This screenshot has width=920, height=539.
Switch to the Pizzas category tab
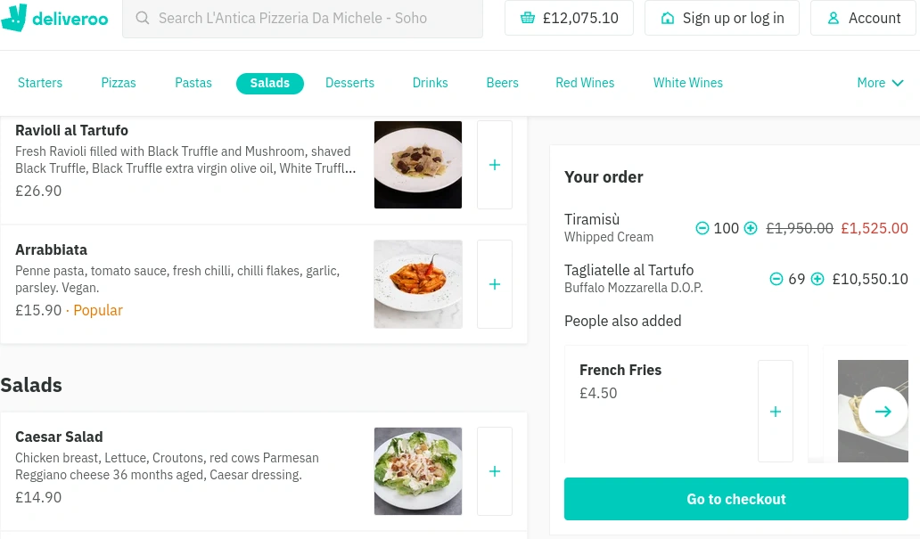point(119,83)
